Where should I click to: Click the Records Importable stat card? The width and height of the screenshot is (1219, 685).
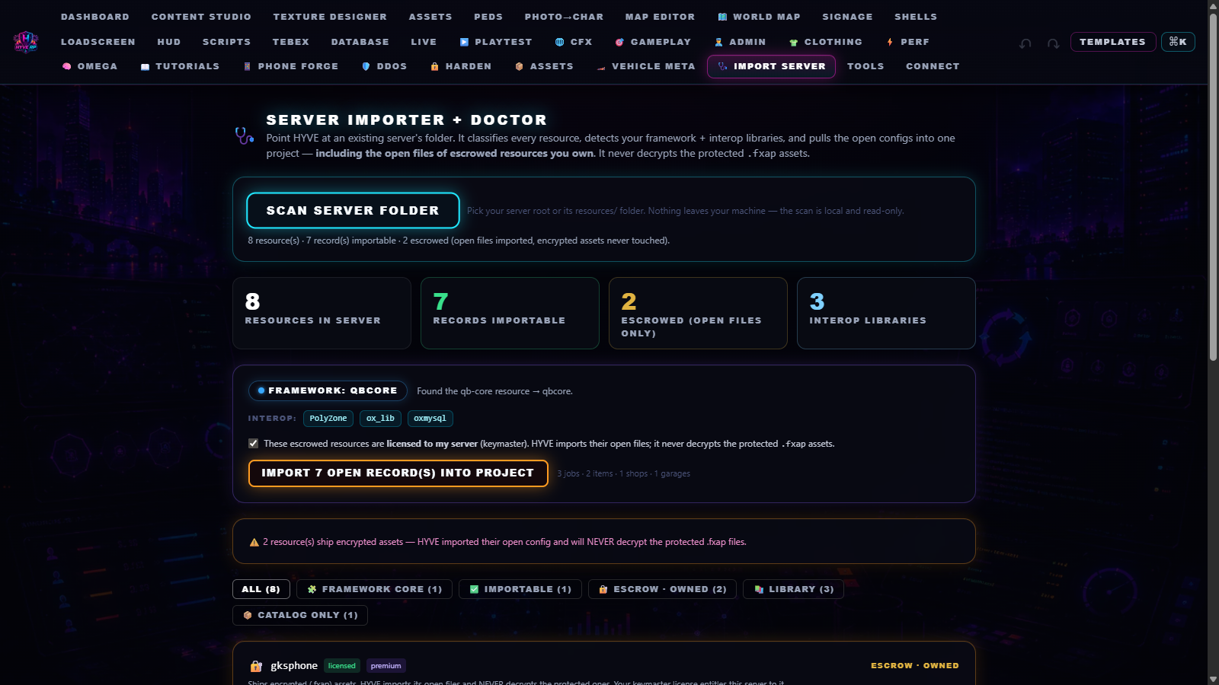tap(510, 313)
